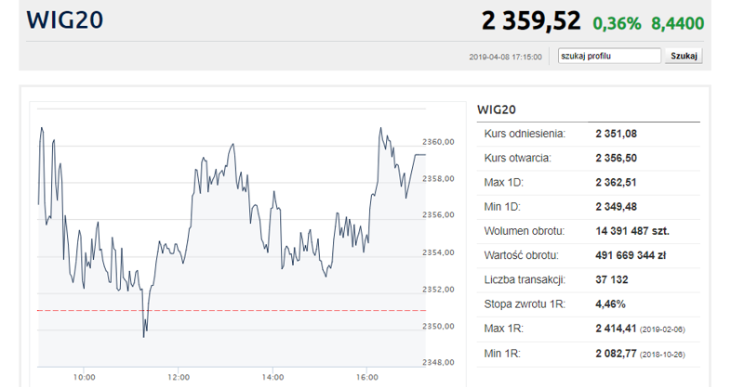Screen dimensions: 731x387
Task: Click the 16:00 time axis label
Action: click(x=367, y=377)
